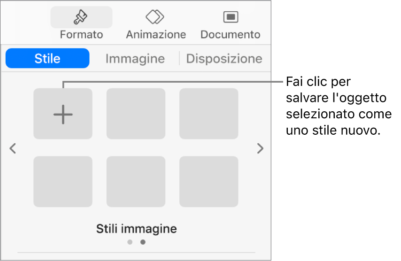Go to previous image styles page arrow
Image resolution: width=401 pixels, height=261 pixels.
[13, 149]
